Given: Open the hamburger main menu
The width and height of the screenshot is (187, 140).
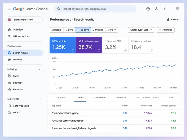Looking at the screenshot, I should (x=9, y=9).
